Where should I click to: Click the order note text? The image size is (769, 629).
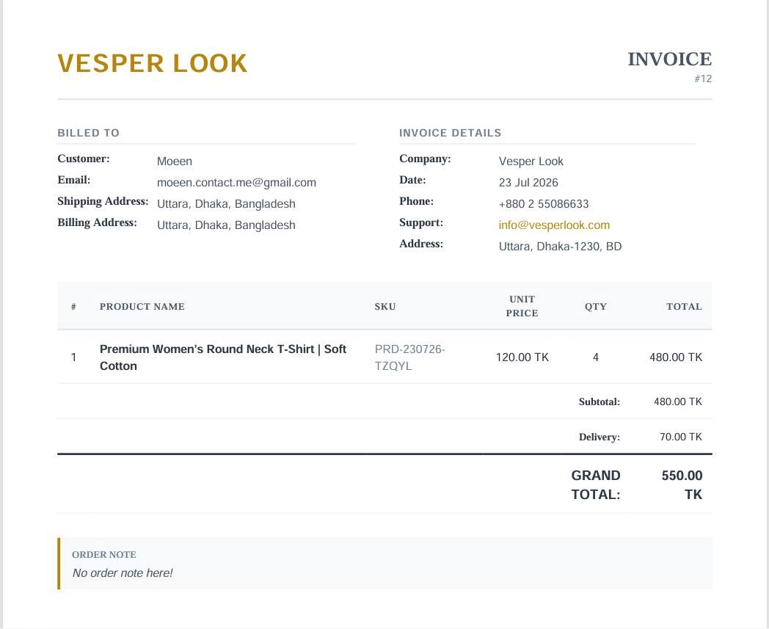point(123,573)
